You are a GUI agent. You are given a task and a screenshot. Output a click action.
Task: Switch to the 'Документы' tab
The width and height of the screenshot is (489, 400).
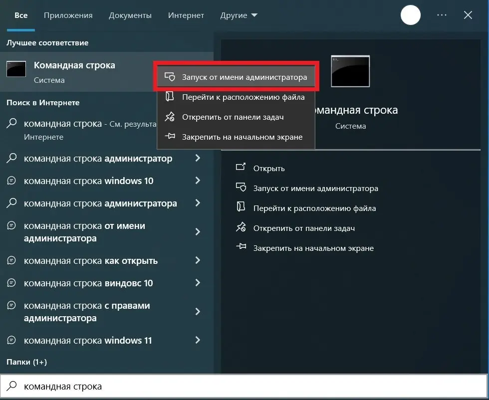(x=130, y=15)
